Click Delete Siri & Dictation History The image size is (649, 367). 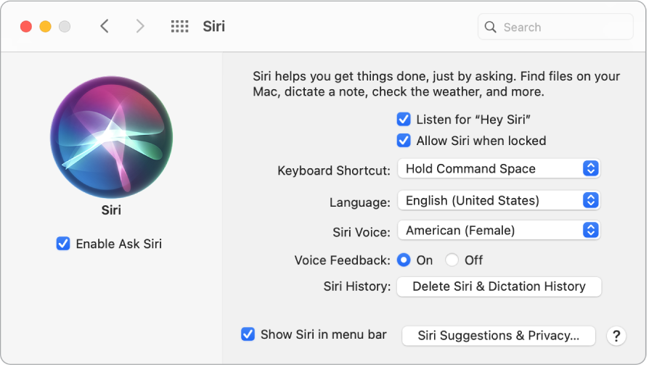pyautogui.click(x=499, y=286)
